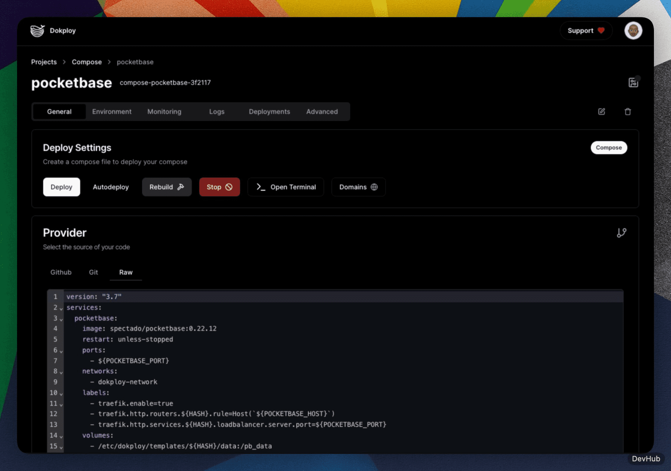Open the user avatar profile menu
Screen dimensions: 671x471
[x=633, y=31]
